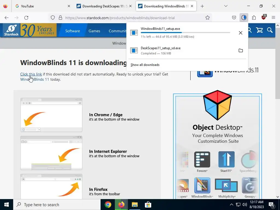Click the 'Click this link' download link
Image resolution: width=280 pixels, height=210 pixels.
click(31, 74)
